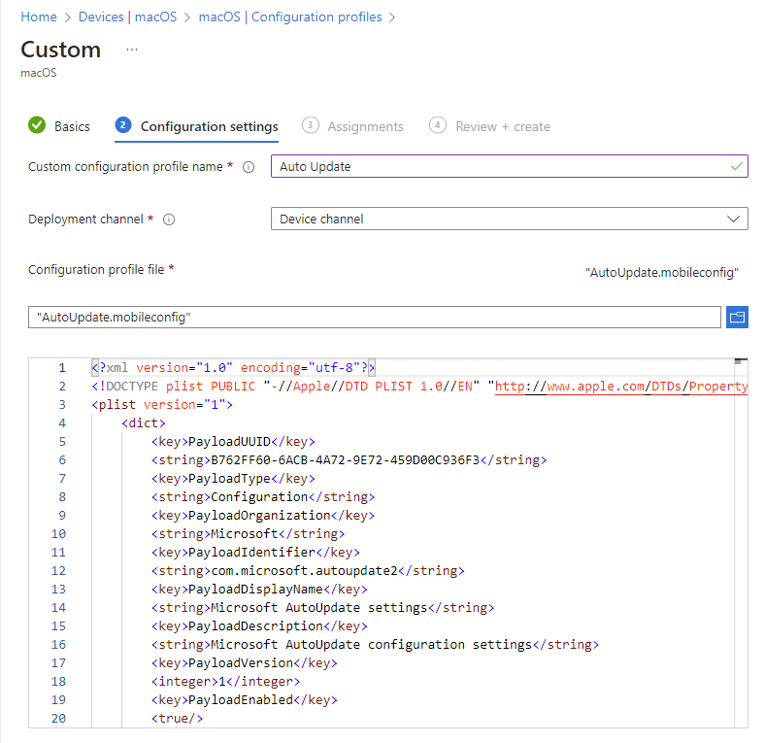Click the green checkmark Basics step icon
Image resolution: width=765 pixels, height=743 pixels.
(x=37, y=125)
